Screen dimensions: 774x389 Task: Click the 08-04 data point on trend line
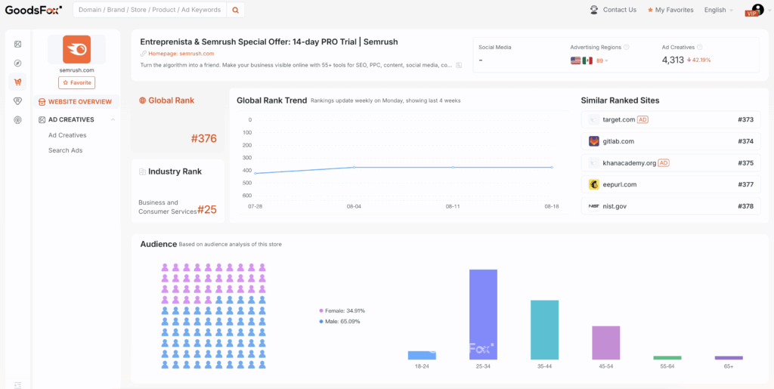click(354, 167)
